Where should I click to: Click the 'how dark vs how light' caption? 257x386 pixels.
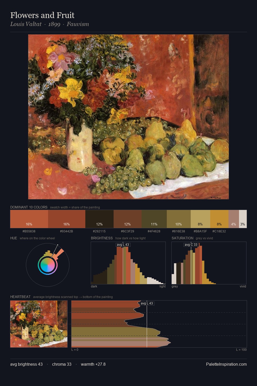131,238
